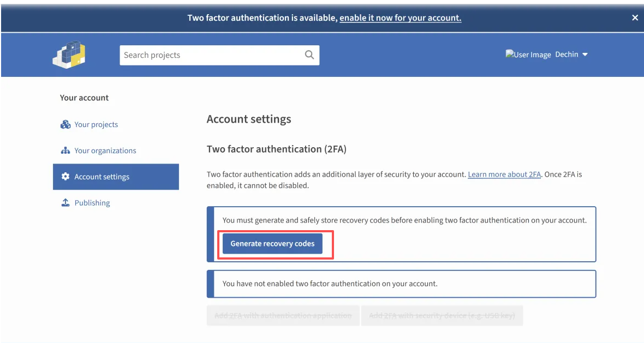Open Your projects page
The height and width of the screenshot is (343, 644).
96,124
